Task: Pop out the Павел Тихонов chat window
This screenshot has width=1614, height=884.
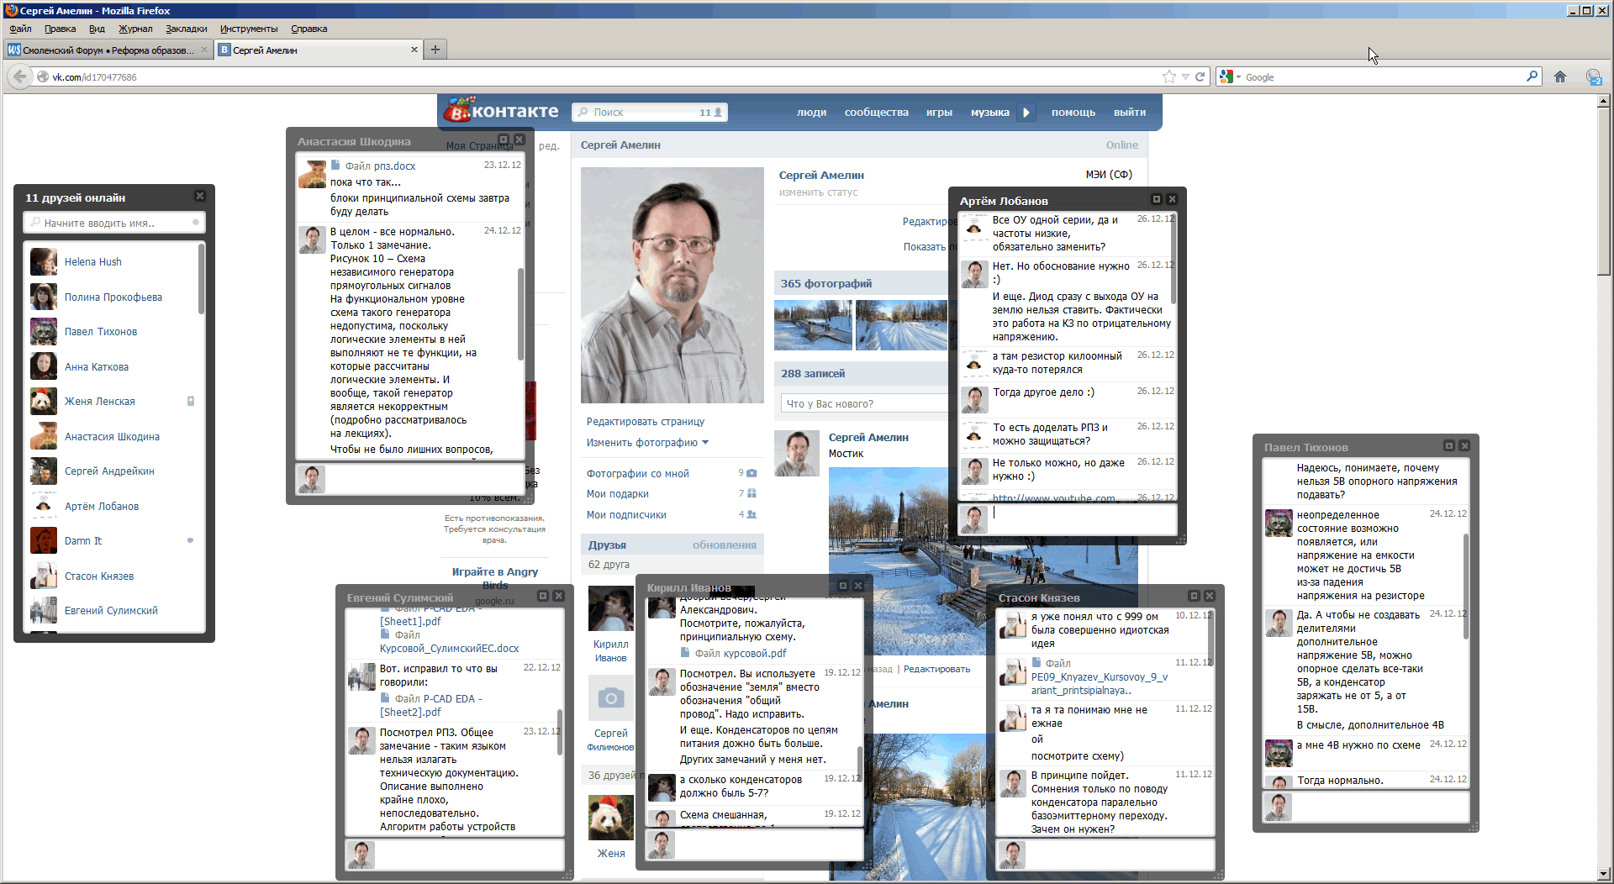Action: click(1449, 445)
